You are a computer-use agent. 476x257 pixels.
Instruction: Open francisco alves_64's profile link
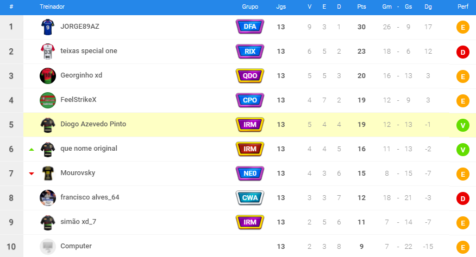(x=90, y=197)
